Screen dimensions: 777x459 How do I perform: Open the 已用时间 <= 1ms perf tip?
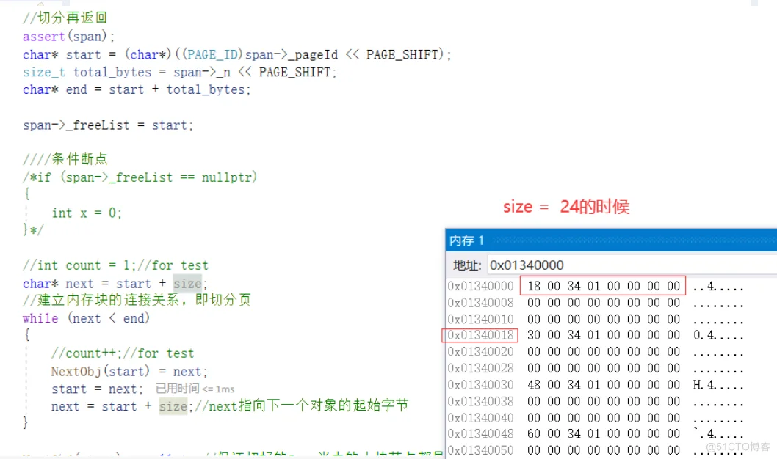[195, 389]
